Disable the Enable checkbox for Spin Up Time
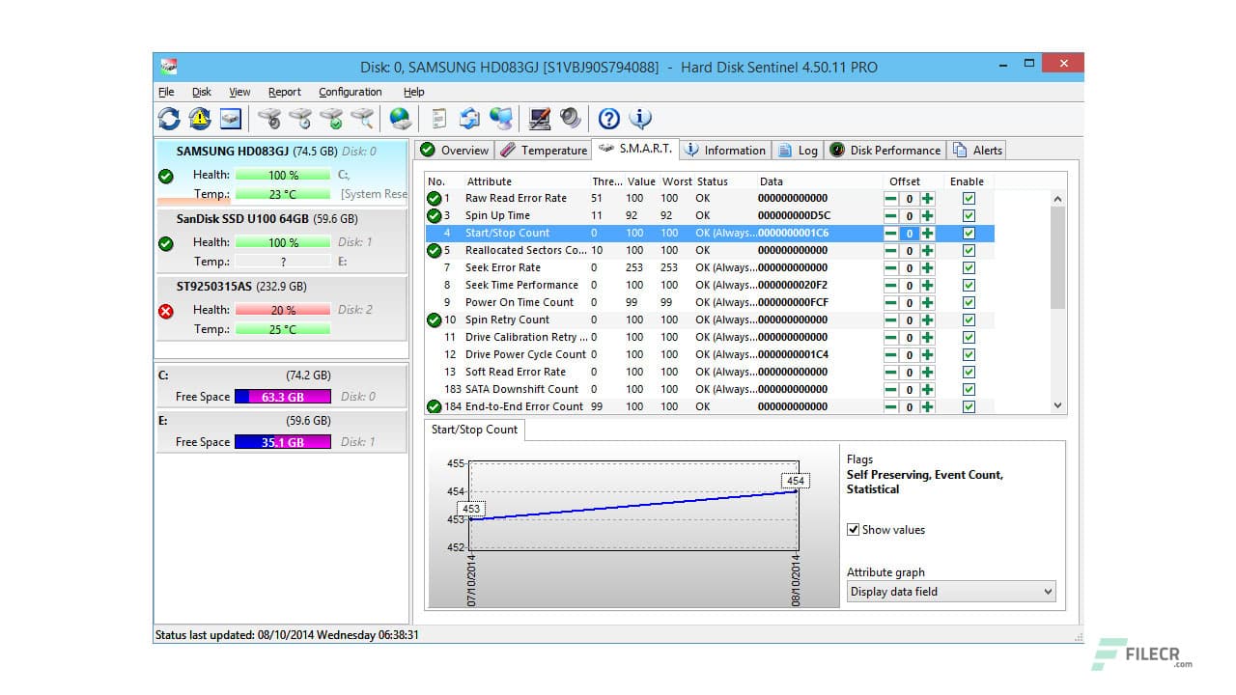 [968, 215]
